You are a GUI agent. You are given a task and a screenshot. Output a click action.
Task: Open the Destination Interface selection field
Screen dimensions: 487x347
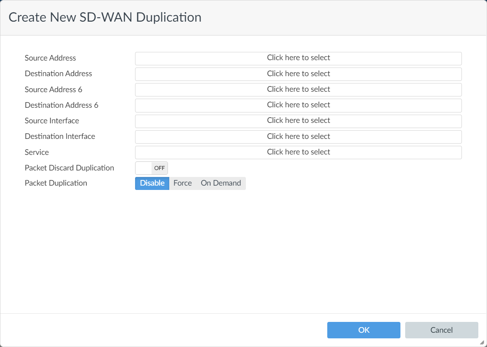[298, 137]
